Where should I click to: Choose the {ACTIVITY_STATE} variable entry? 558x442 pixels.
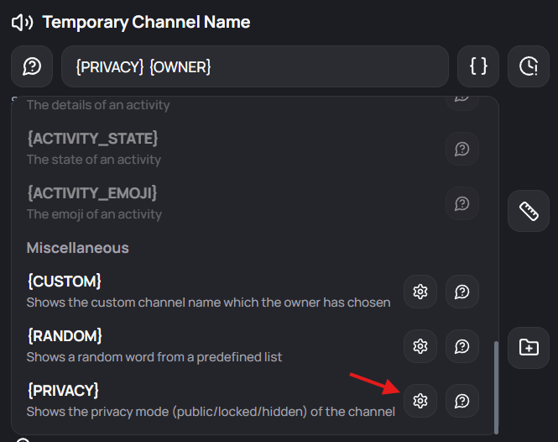92,138
